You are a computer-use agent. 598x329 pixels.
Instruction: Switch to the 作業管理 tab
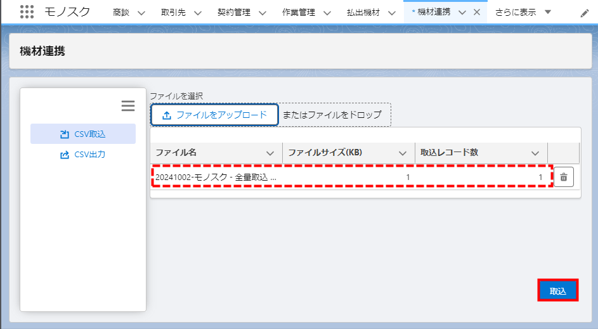click(x=297, y=13)
